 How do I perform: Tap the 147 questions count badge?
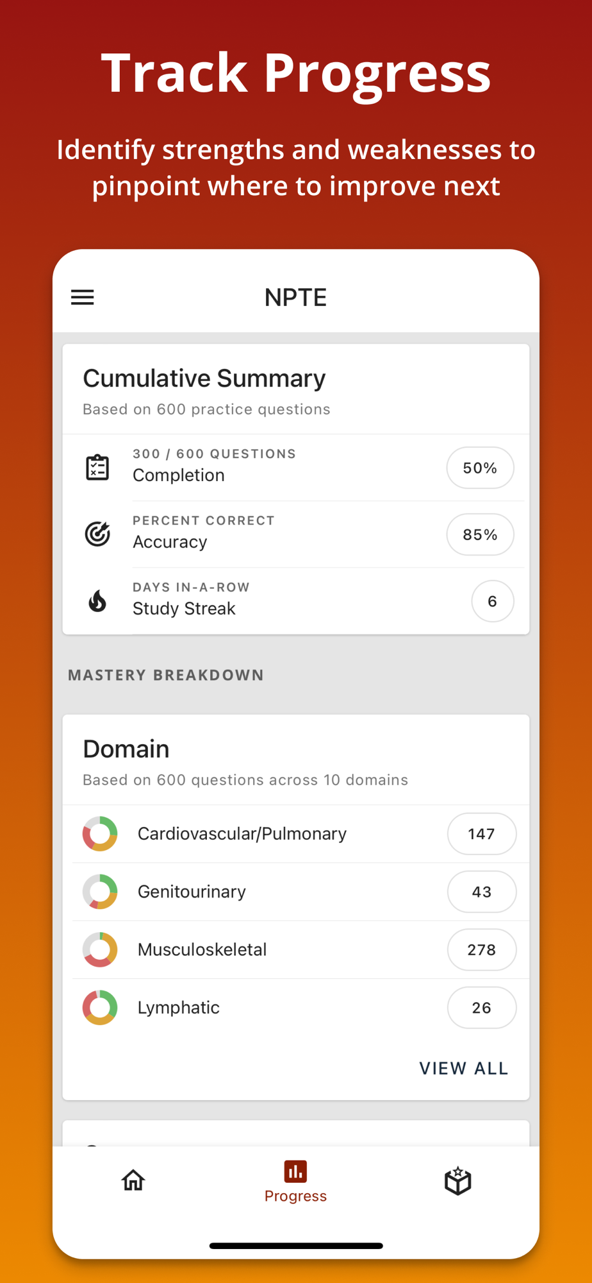481,833
